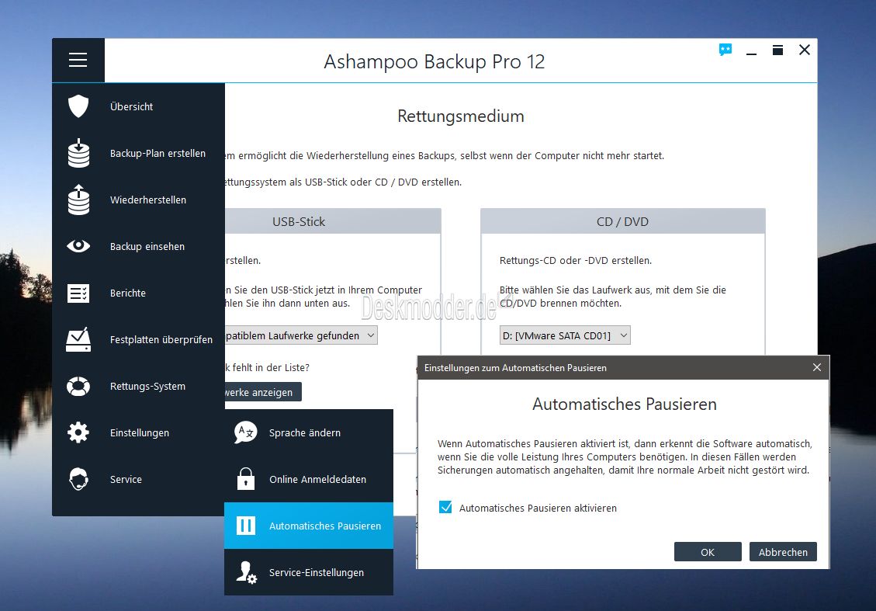
Task: Click the Backup-Plan erstellen database icon
Action: click(79, 153)
